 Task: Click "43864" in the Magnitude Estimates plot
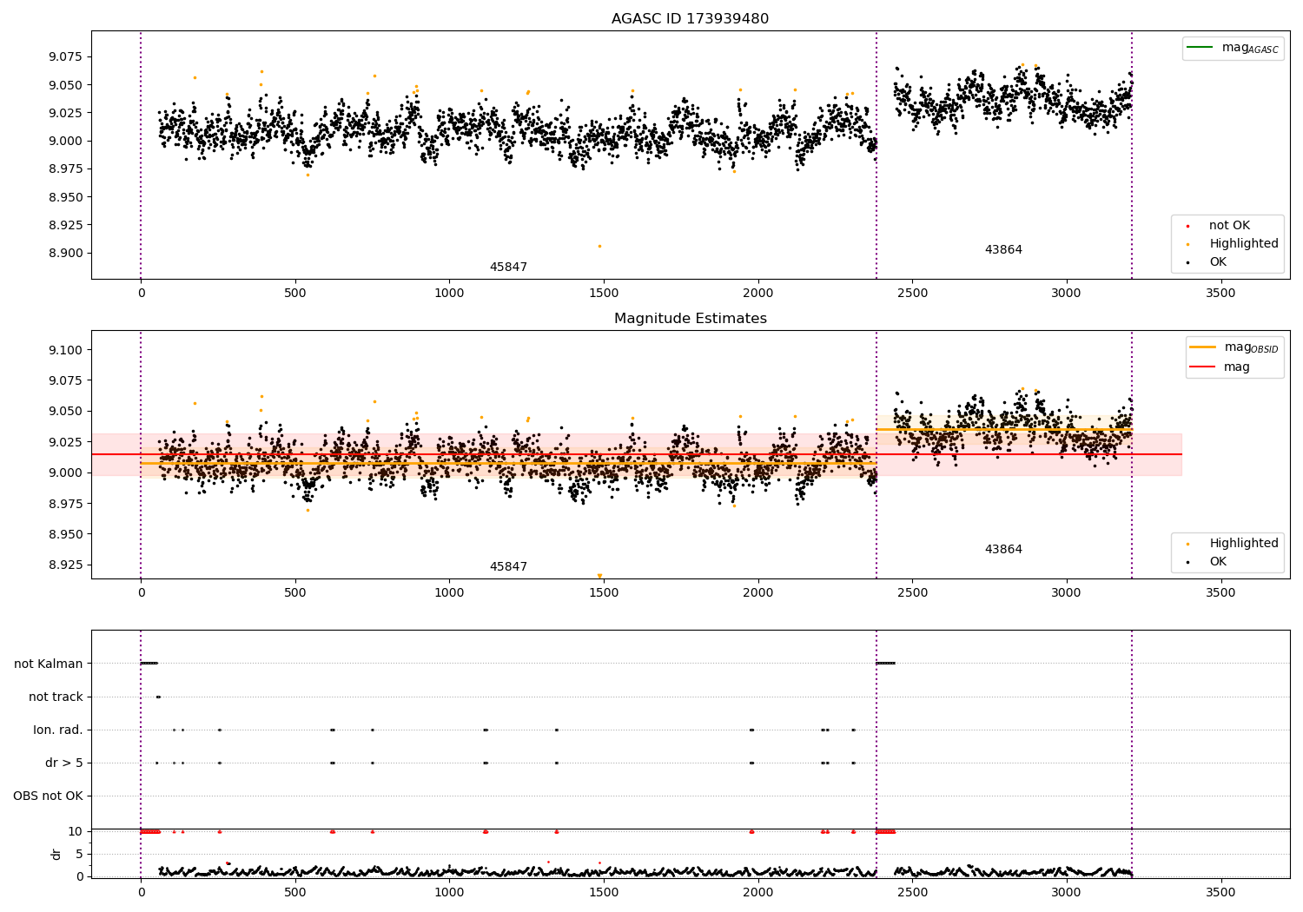point(1003,550)
